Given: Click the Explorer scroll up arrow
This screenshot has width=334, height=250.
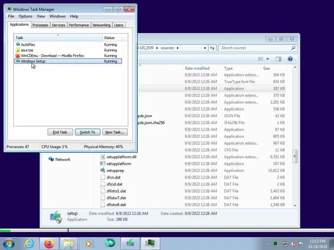Looking at the screenshot, I should (x=295, y=67).
